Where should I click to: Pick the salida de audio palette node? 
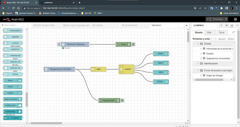13,99
